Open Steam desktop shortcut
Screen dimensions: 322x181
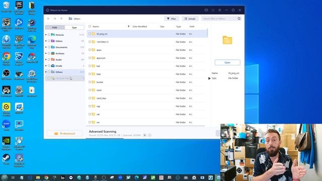[x=7, y=159]
